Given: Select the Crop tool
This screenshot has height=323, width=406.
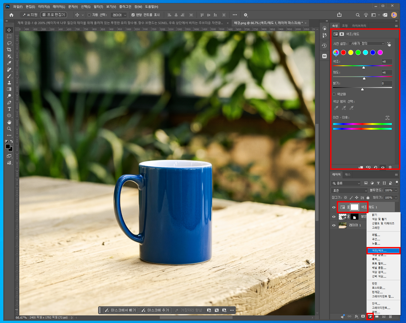Looking at the screenshot, I should (9, 50).
